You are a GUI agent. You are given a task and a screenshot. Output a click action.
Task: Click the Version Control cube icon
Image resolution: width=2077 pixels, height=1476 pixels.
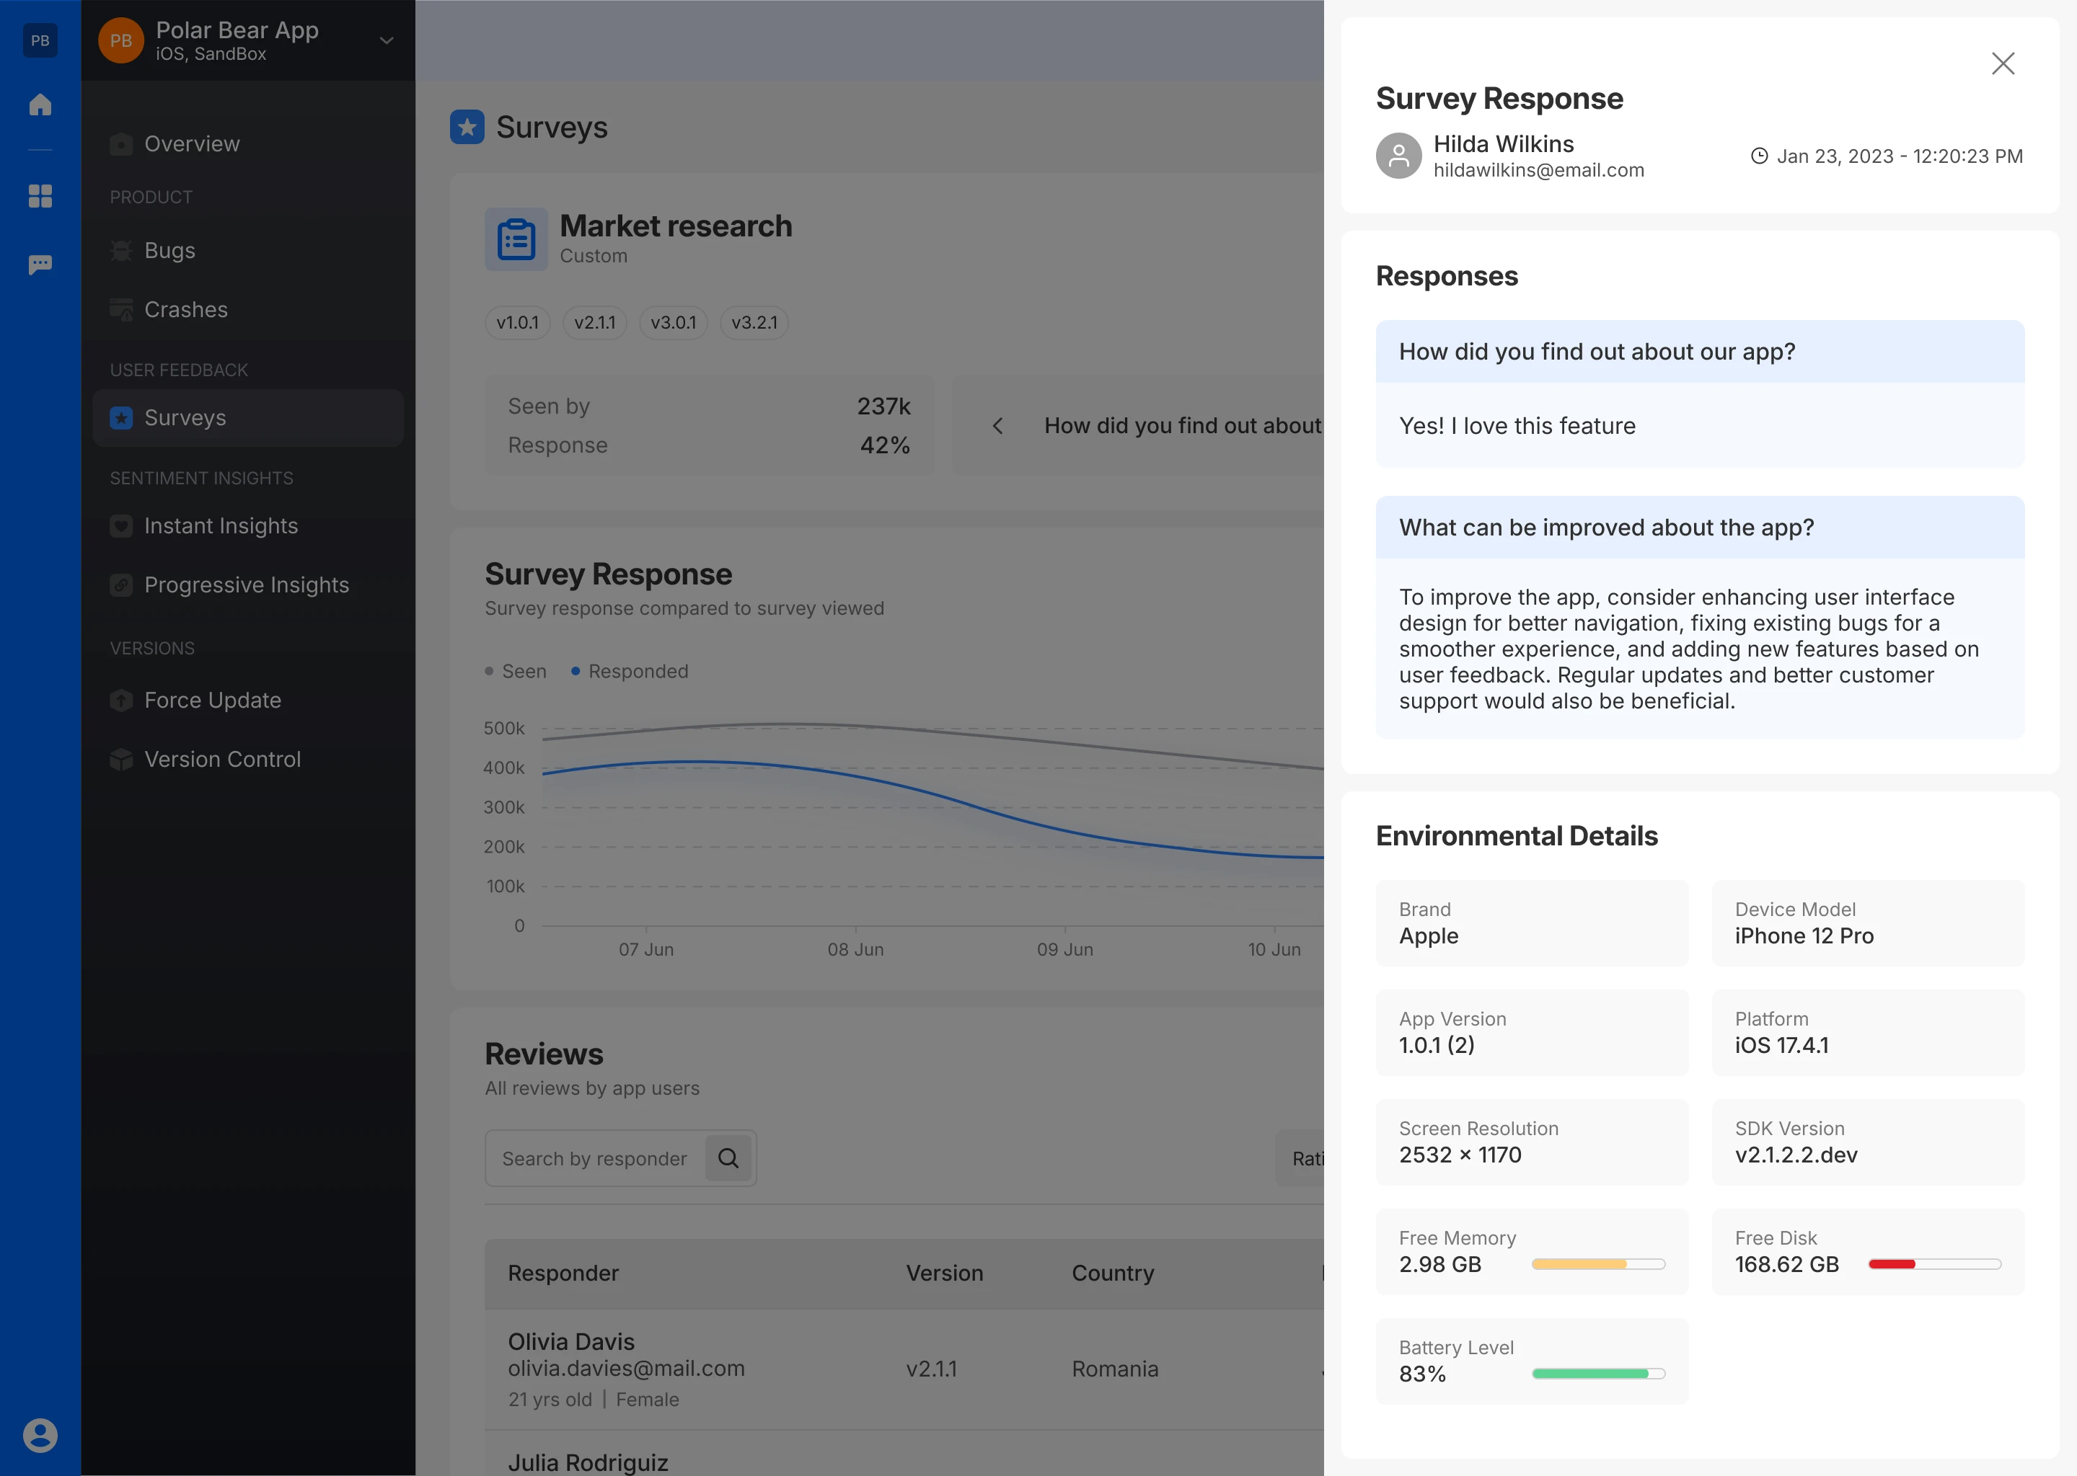pyautogui.click(x=121, y=760)
